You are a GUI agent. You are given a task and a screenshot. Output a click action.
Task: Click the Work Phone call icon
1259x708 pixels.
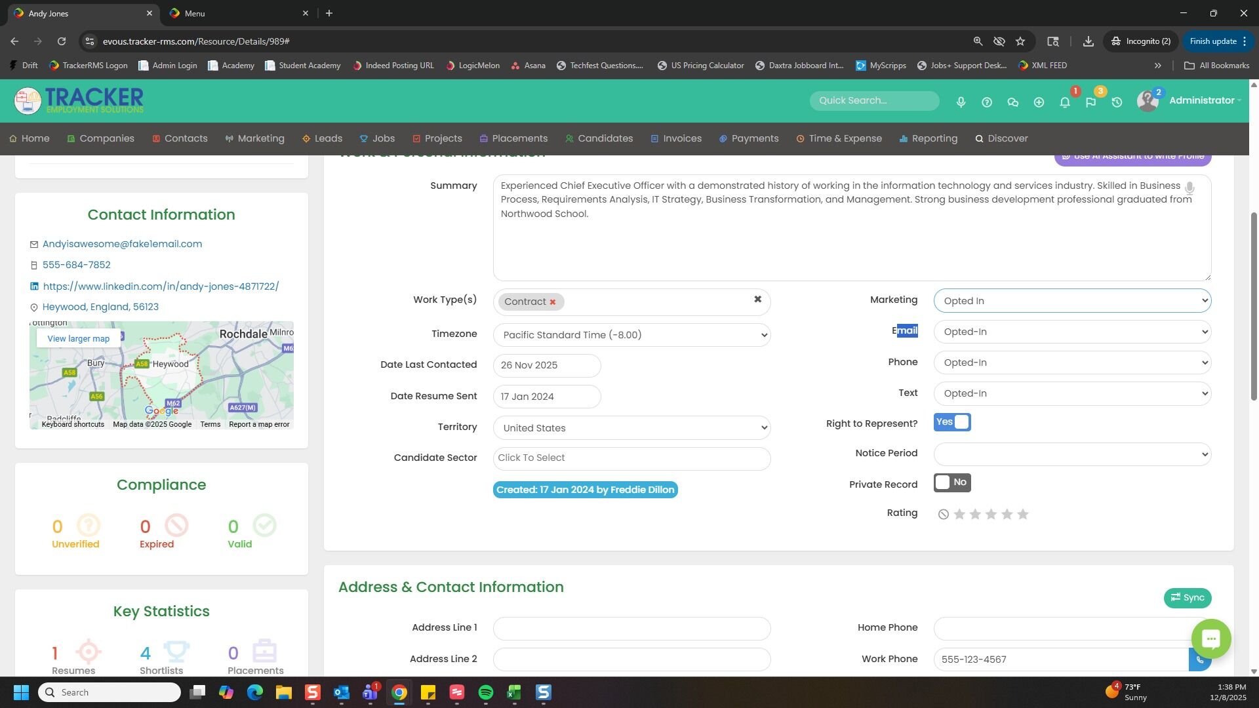point(1199,659)
